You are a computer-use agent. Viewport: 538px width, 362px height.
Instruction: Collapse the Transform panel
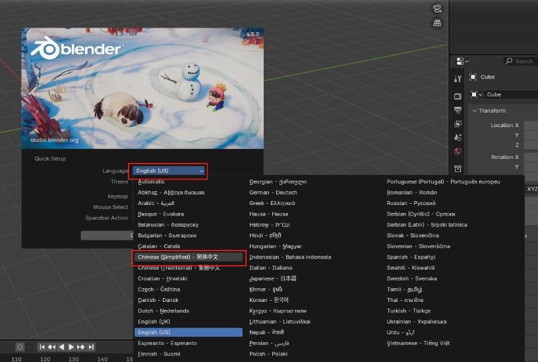click(x=489, y=111)
